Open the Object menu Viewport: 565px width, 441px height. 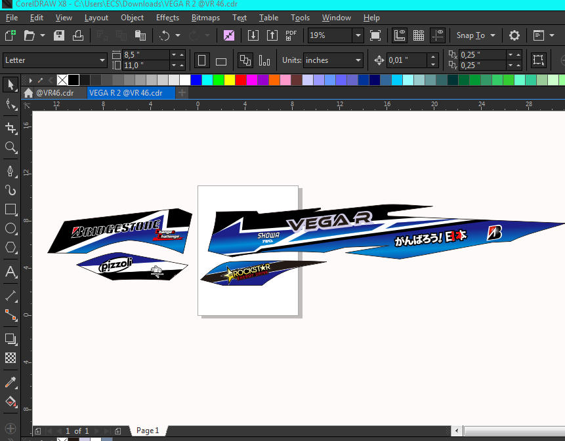coord(132,18)
